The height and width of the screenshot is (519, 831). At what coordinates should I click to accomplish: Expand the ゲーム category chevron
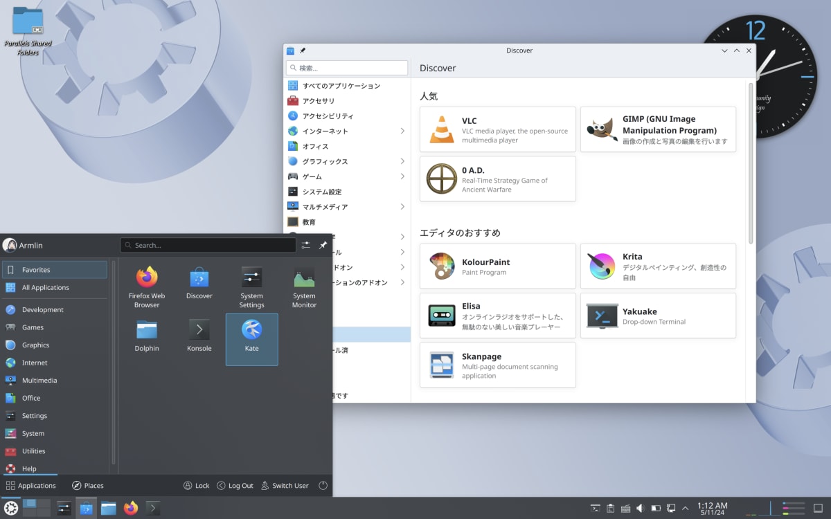pos(402,176)
